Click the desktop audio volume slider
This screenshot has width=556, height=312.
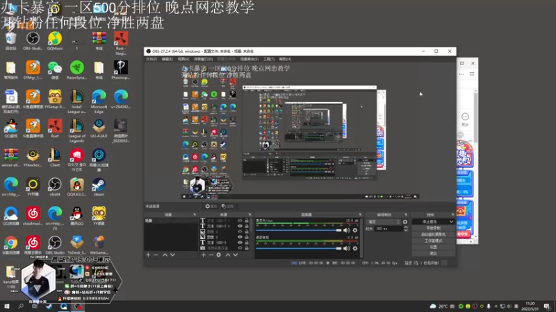click(299, 248)
